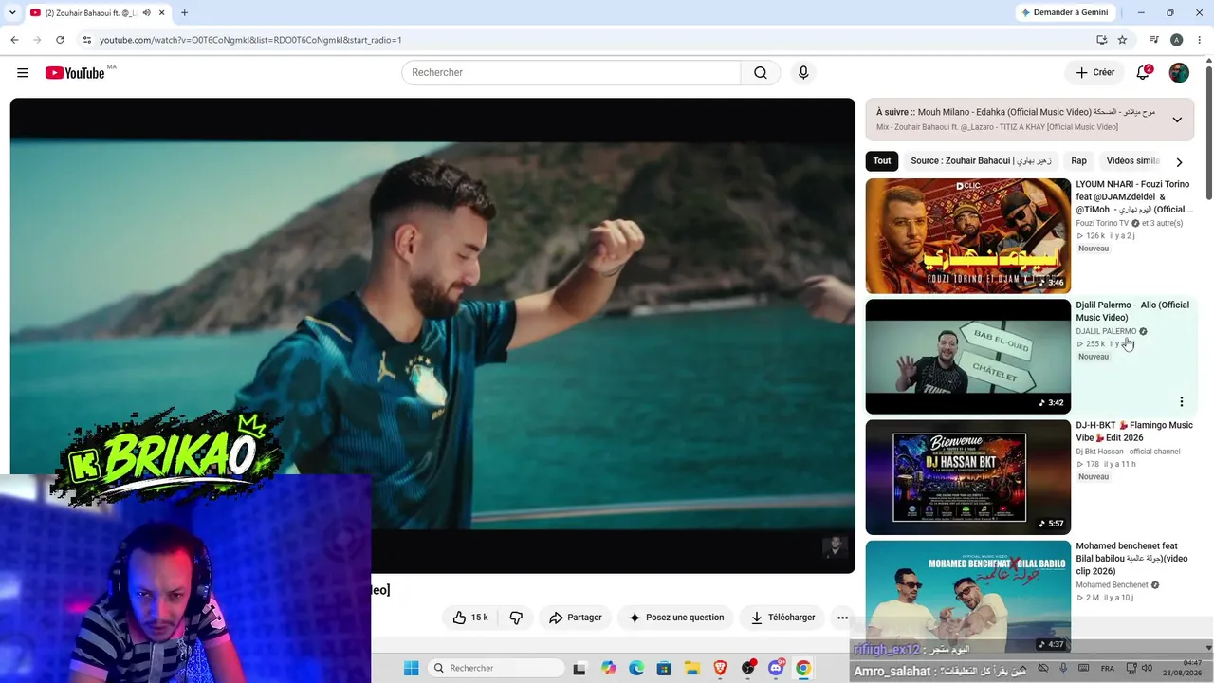The width and height of the screenshot is (1214, 683).
Task: Open OBS Studio from the taskbar
Action: pyautogui.click(x=748, y=669)
